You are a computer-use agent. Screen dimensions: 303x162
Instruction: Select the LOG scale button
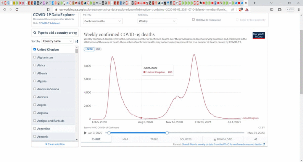98,49
